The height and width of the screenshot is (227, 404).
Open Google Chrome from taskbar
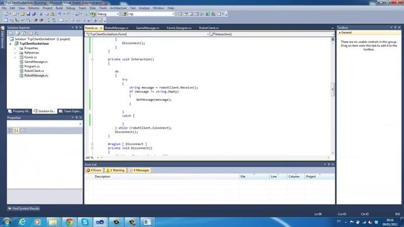coord(69,222)
